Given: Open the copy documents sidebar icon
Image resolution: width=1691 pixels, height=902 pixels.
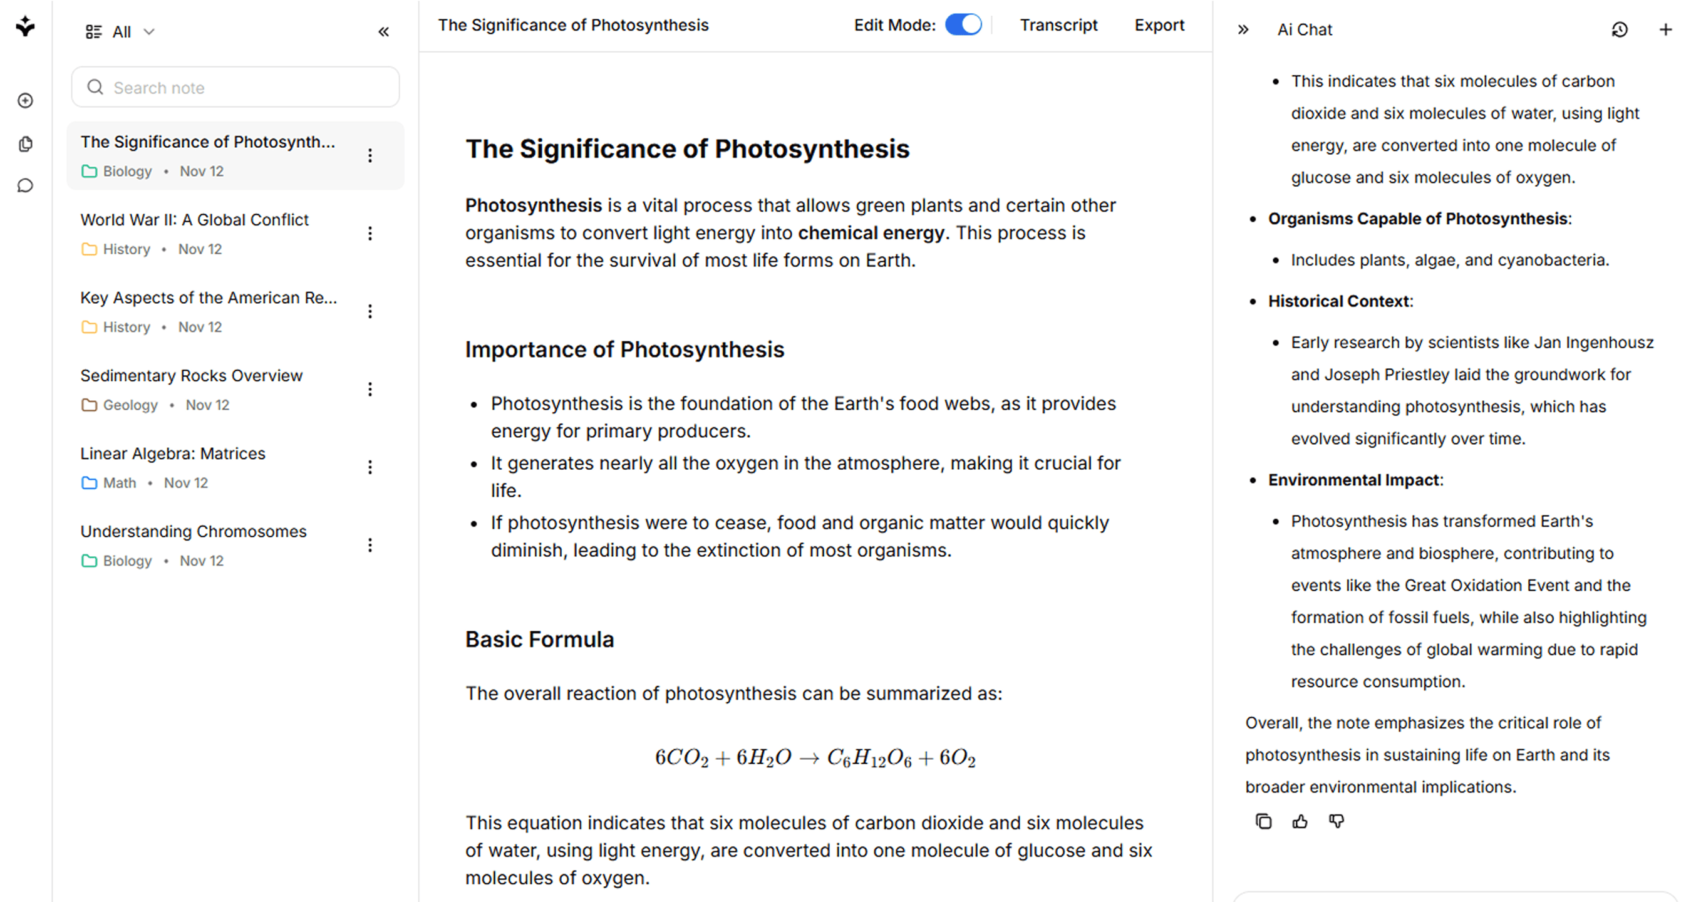Looking at the screenshot, I should [x=26, y=144].
